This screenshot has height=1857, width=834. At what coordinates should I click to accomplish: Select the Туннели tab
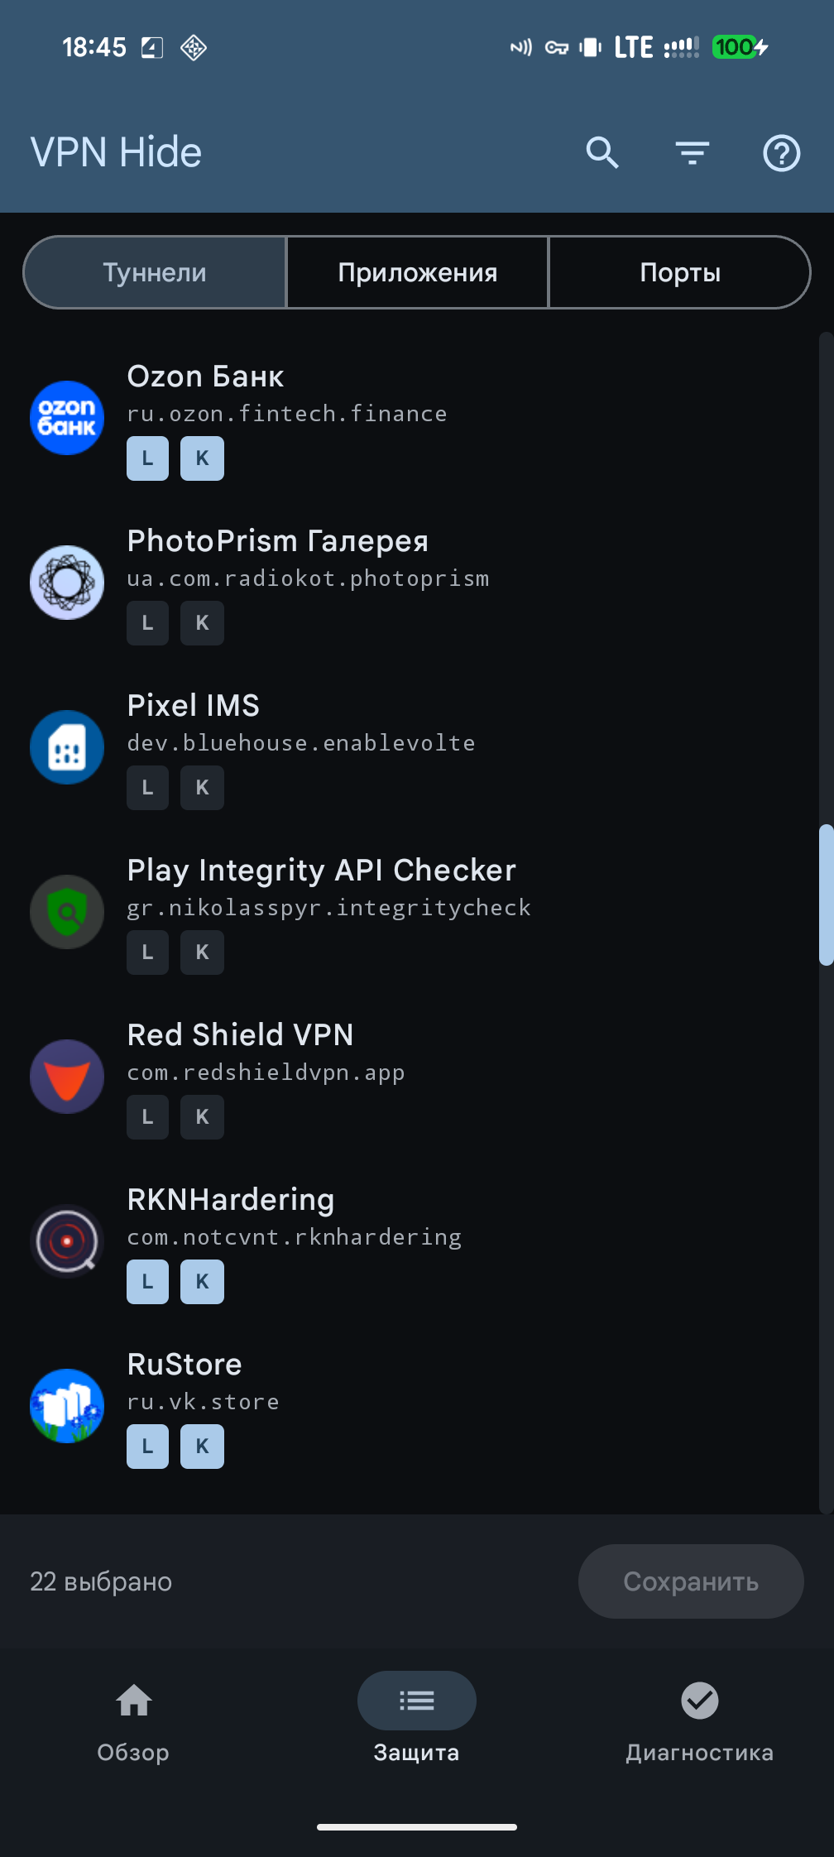click(155, 272)
